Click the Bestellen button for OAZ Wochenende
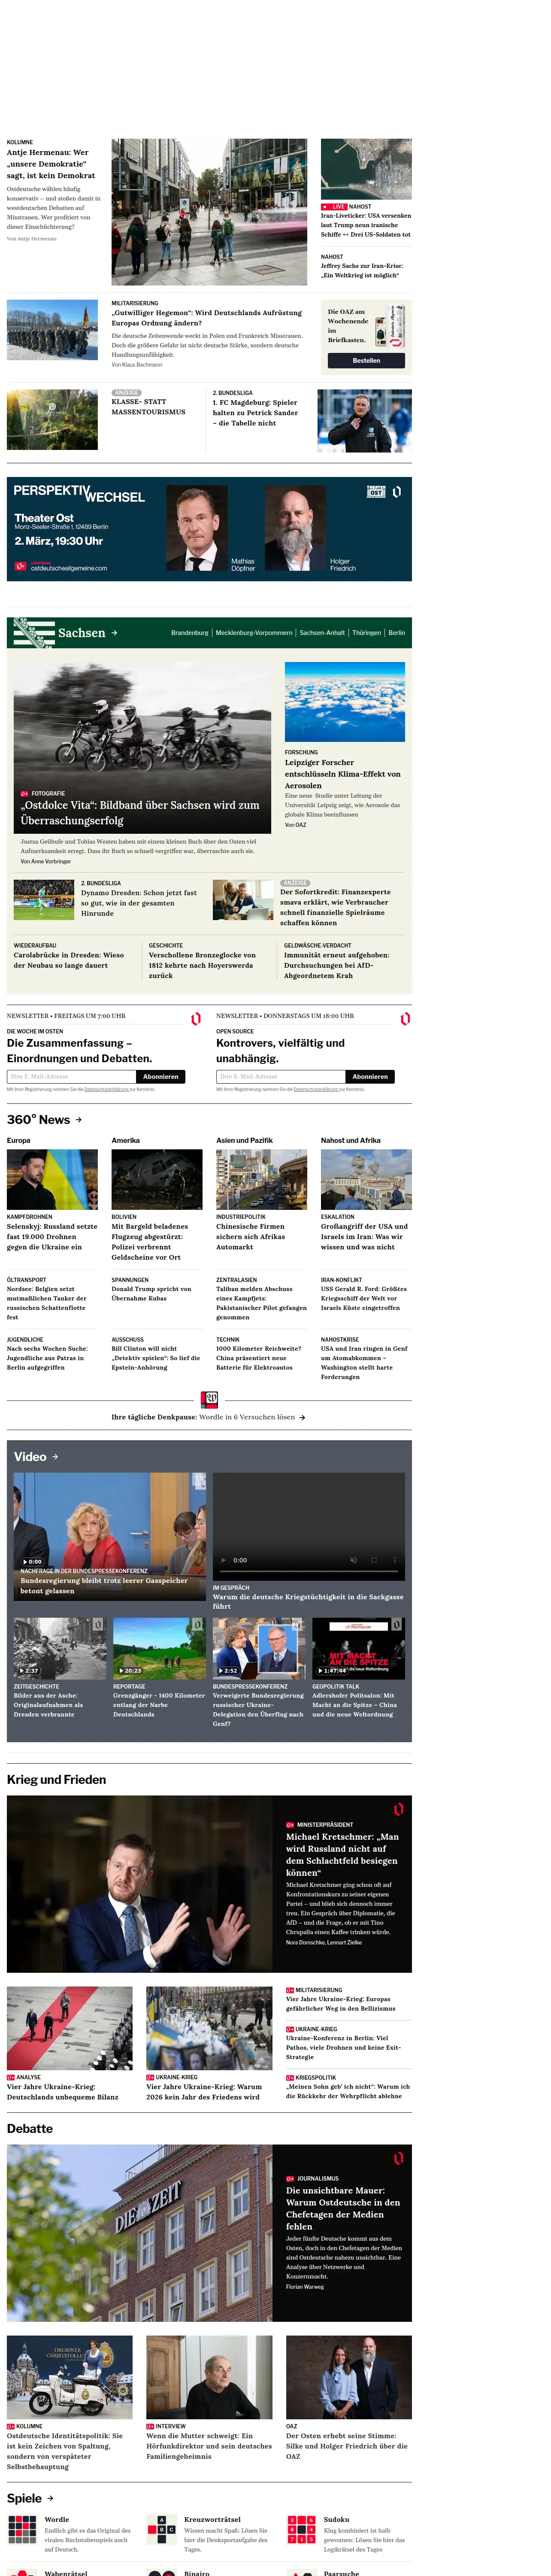 (x=366, y=360)
